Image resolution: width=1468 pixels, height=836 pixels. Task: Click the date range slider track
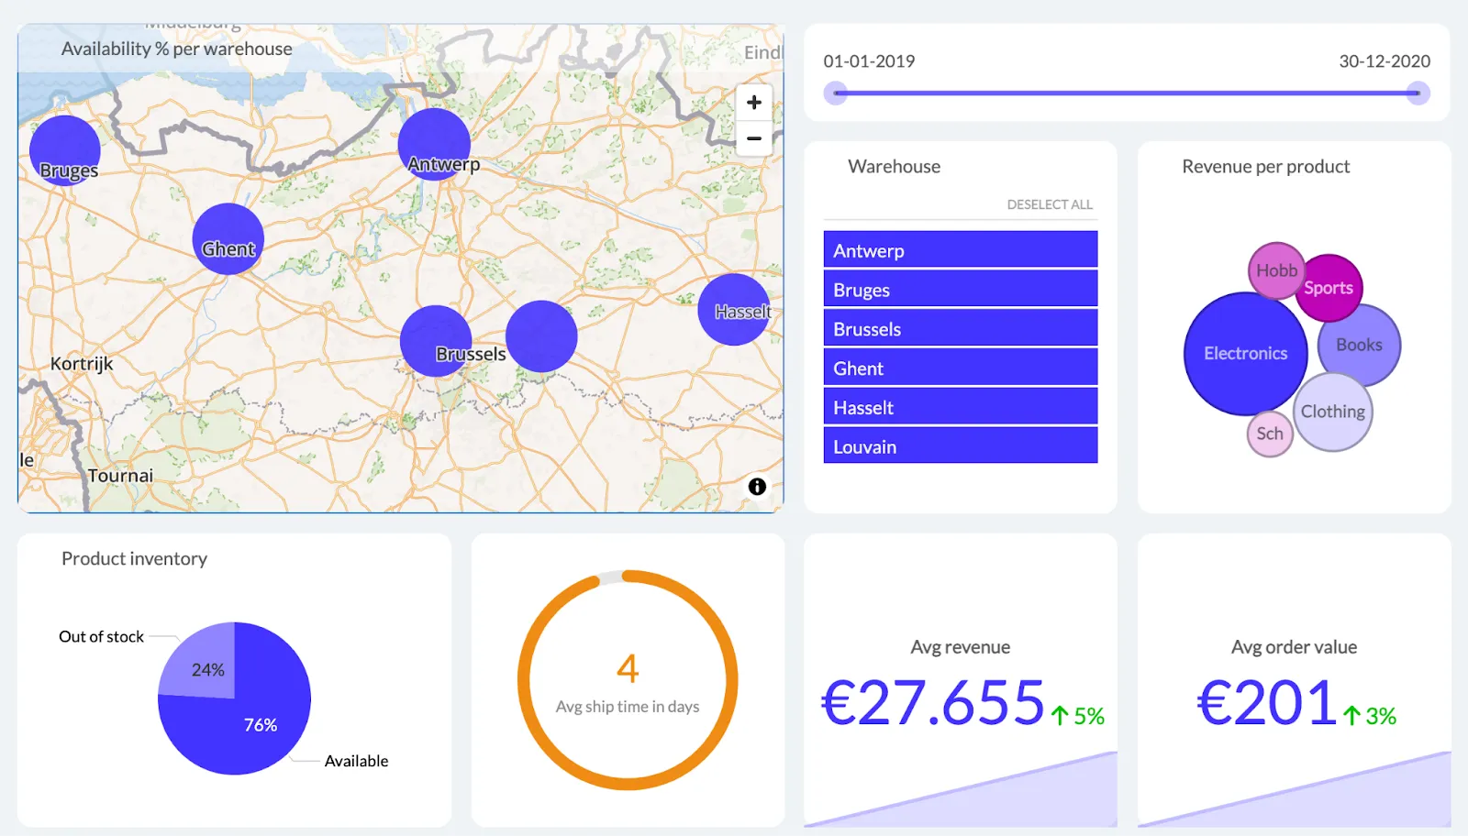(x=1127, y=93)
